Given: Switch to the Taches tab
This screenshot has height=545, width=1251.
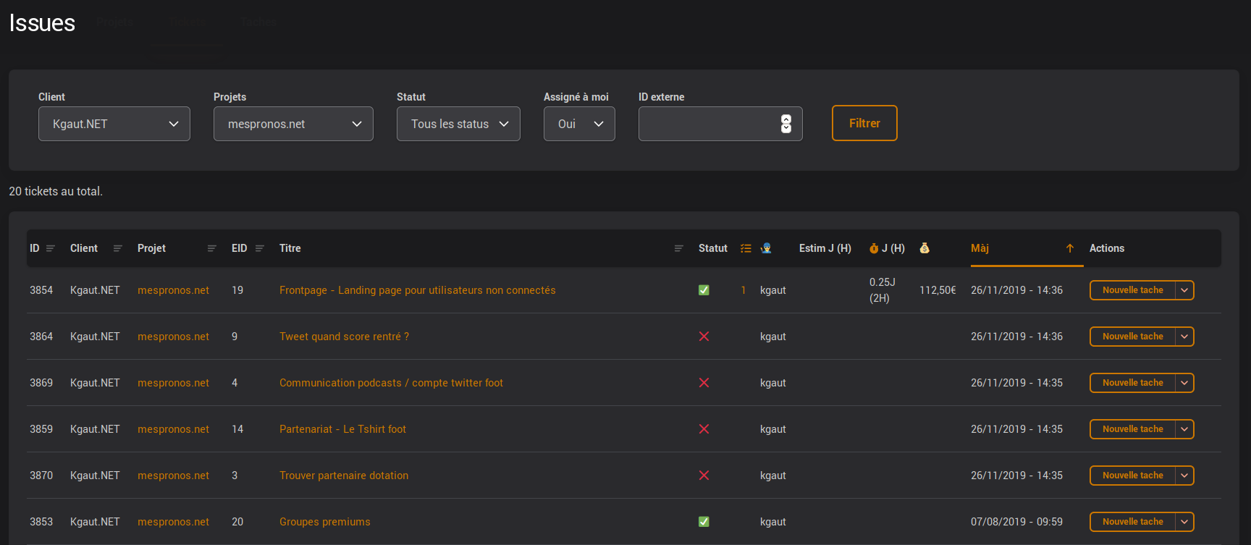Looking at the screenshot, I should tap(258, 22).
